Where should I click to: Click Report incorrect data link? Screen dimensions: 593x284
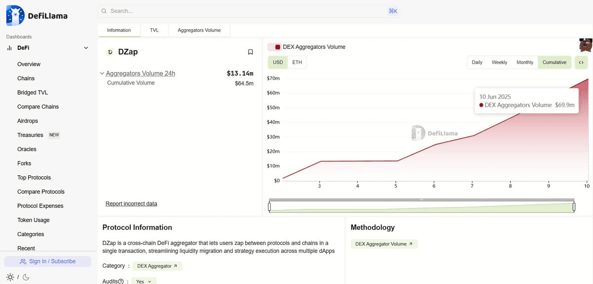coord(131,203)
